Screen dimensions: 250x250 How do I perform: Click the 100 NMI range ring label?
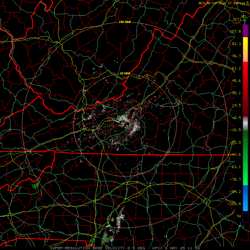click(x=125, y=22)
